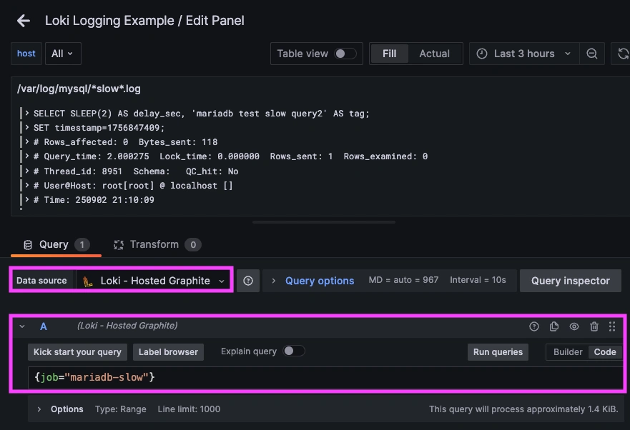
Task: Expand the SET timestamp log line
Action: pos(27,128)
